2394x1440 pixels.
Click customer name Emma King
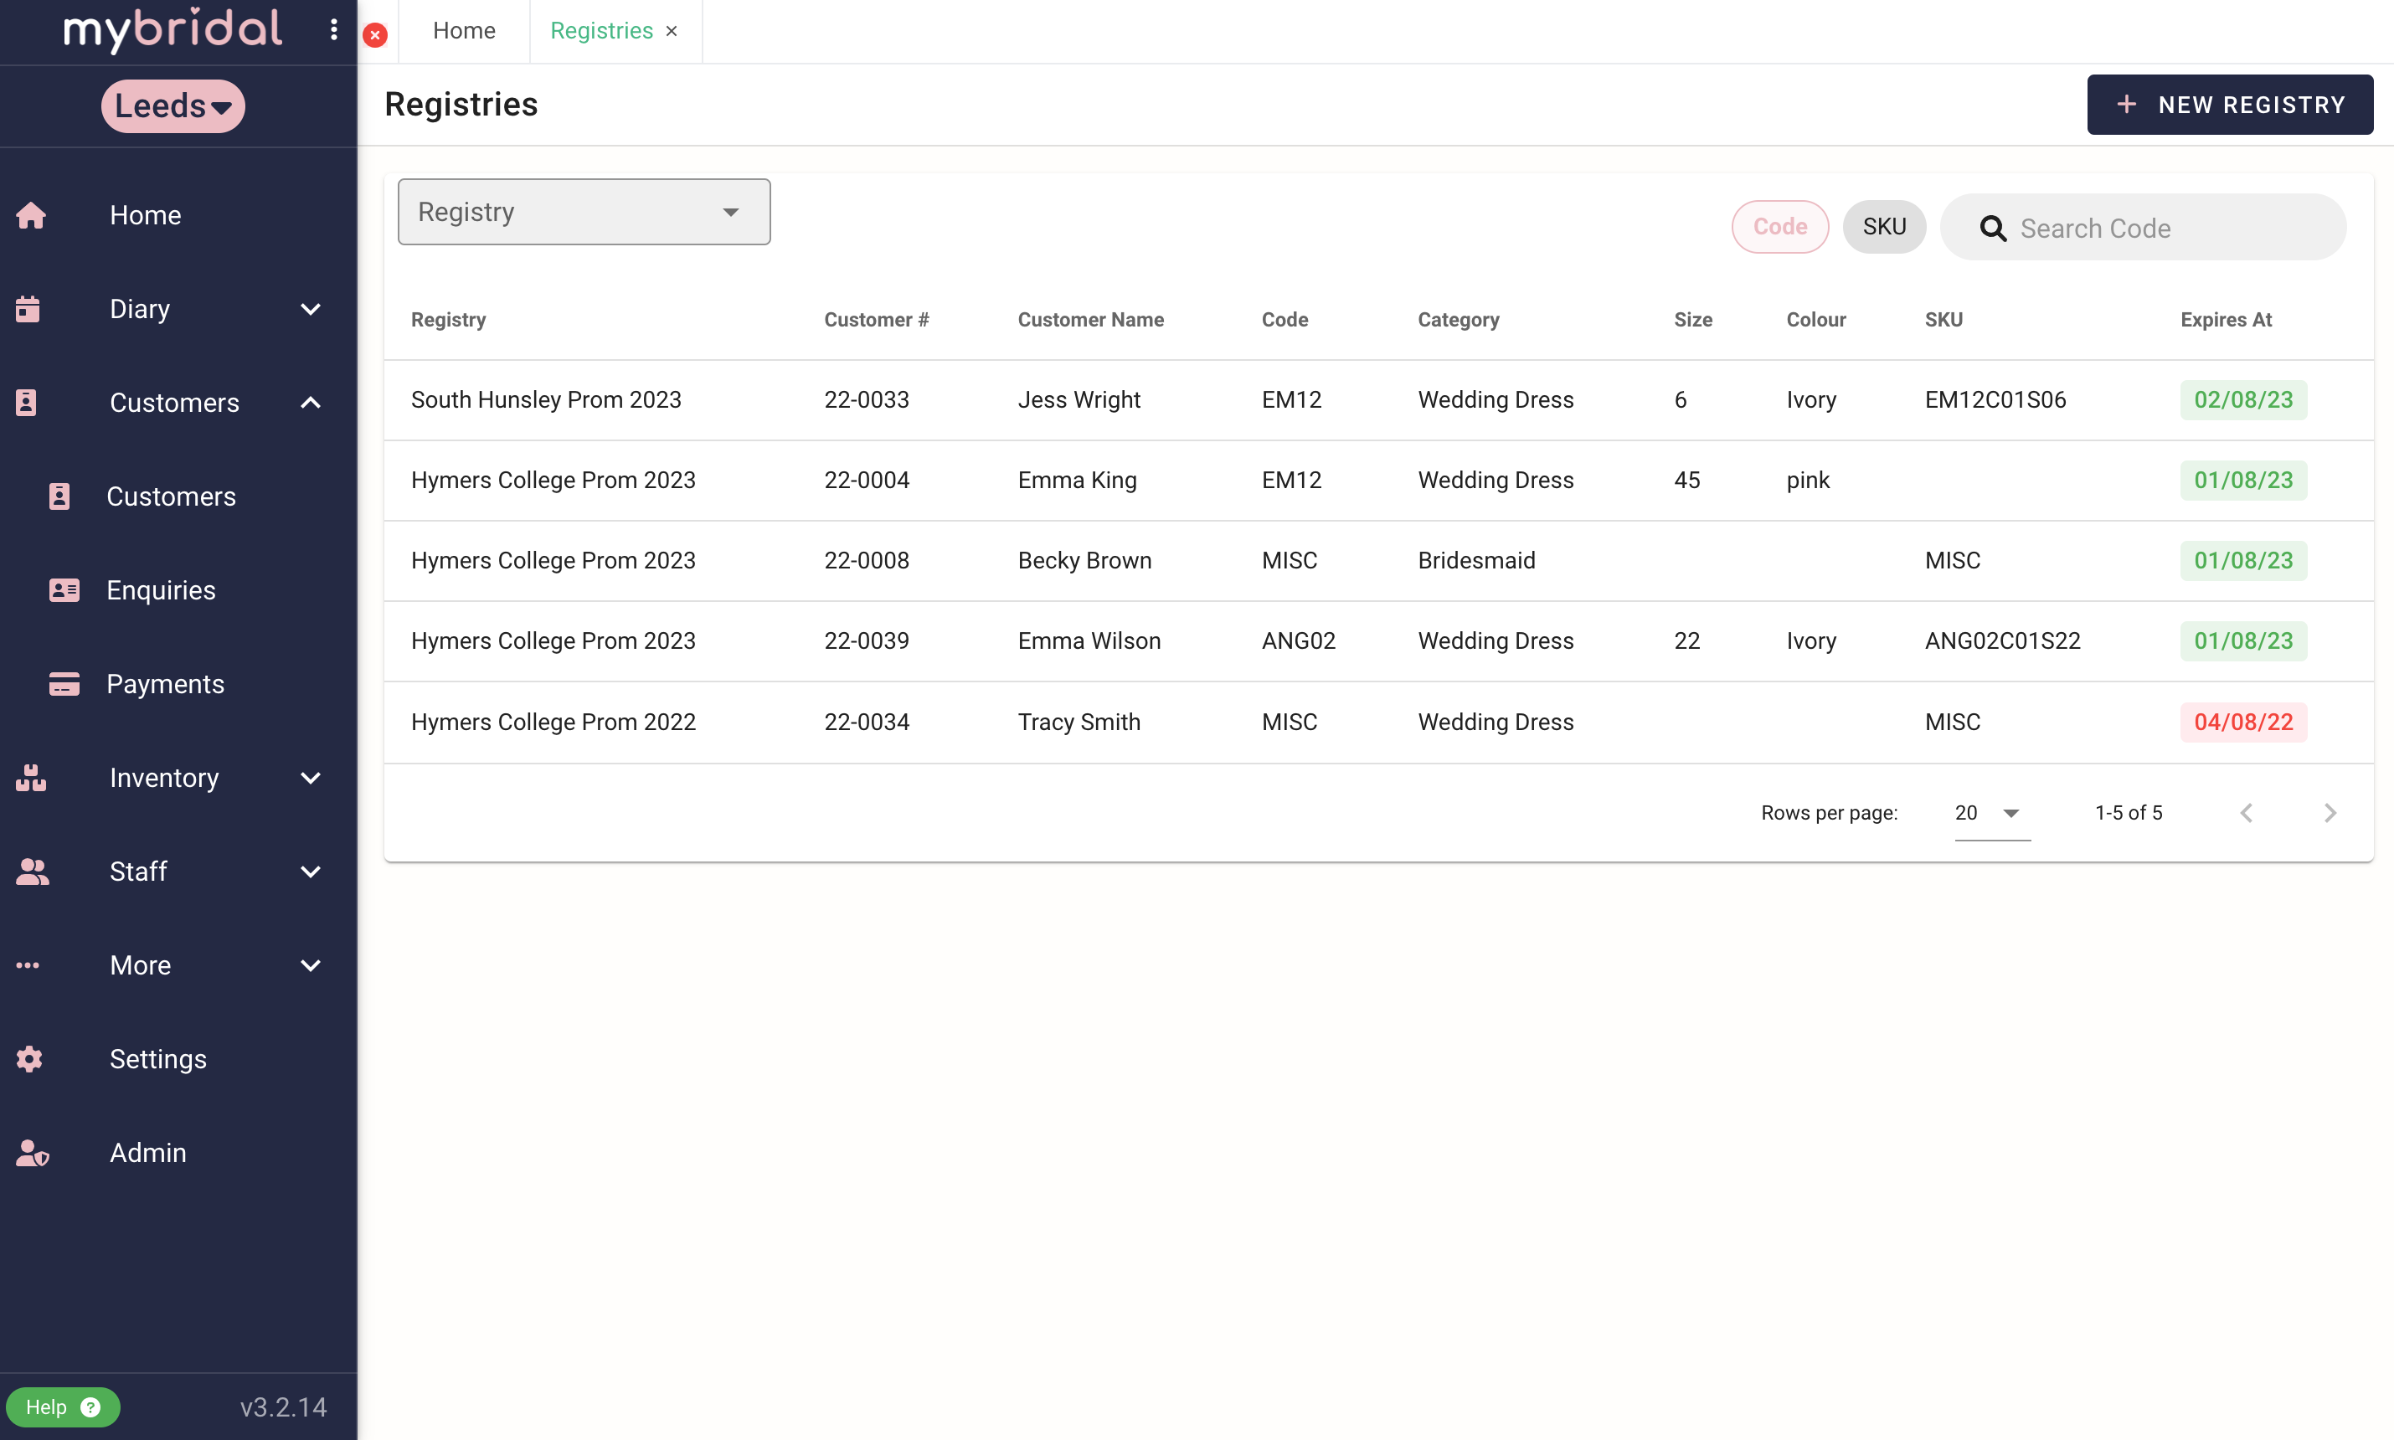click(1077, 481)
